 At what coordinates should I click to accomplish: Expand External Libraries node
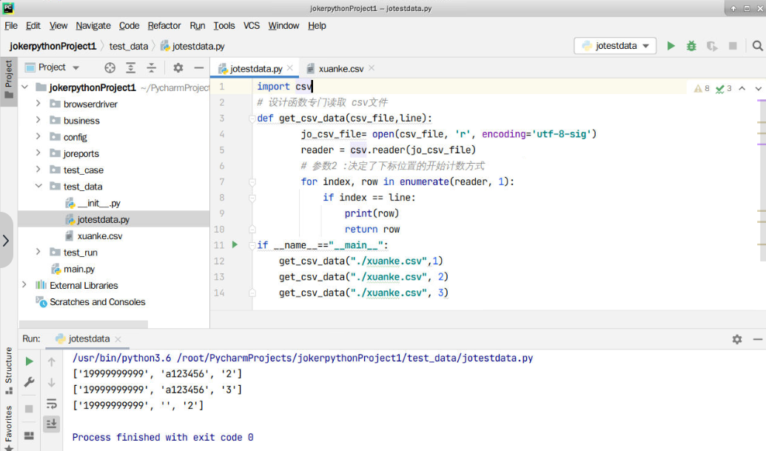(24, 285)
